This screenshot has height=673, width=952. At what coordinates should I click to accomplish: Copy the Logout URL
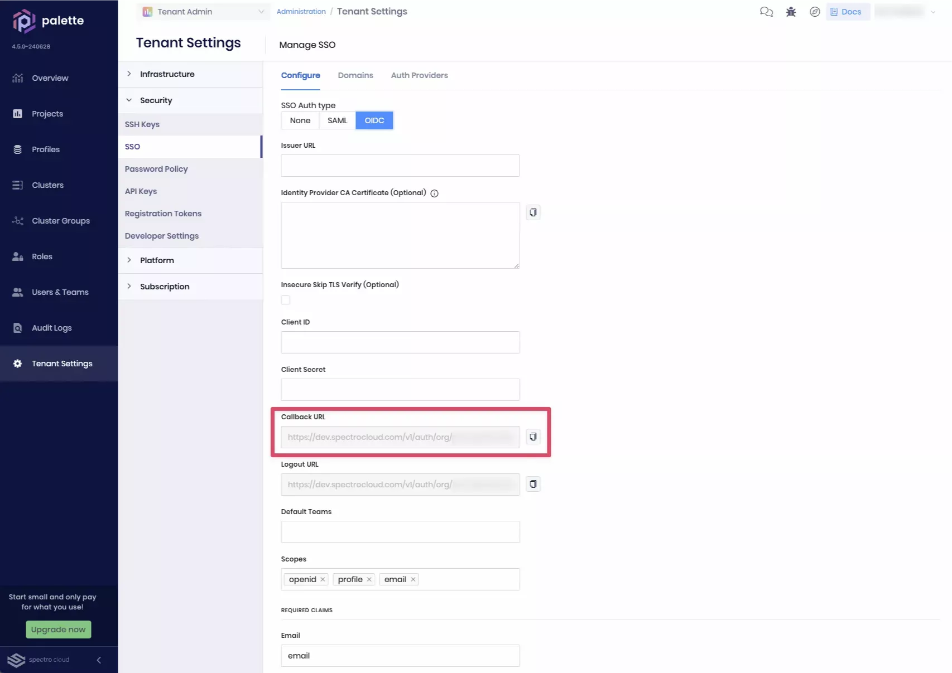tap(533, 484)
